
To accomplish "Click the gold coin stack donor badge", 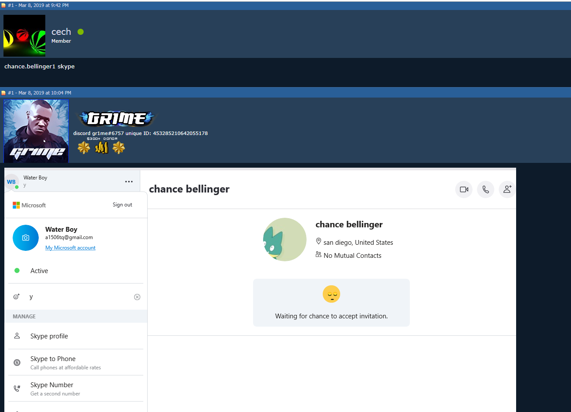I will point(101,148).
